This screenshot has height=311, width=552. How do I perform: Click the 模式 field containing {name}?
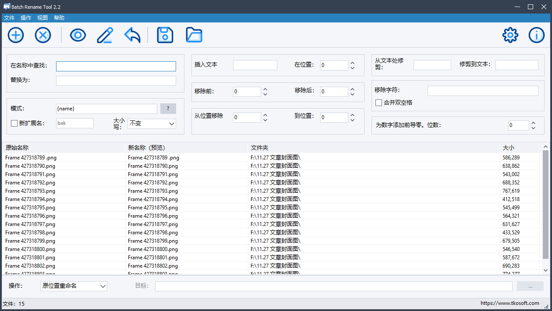pos(106,109)
